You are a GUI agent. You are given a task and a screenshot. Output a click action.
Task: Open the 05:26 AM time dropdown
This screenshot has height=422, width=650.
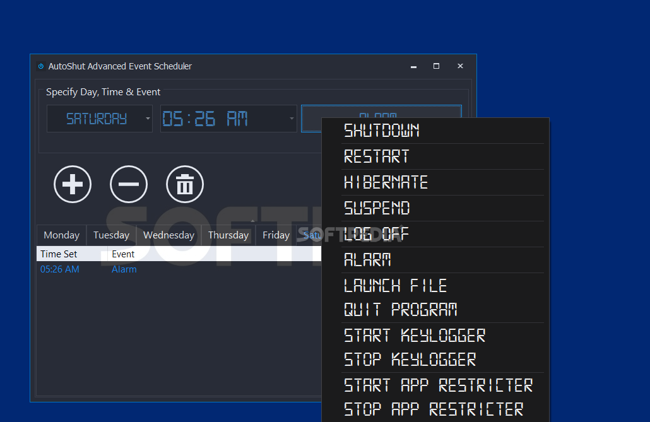(228, 119)
